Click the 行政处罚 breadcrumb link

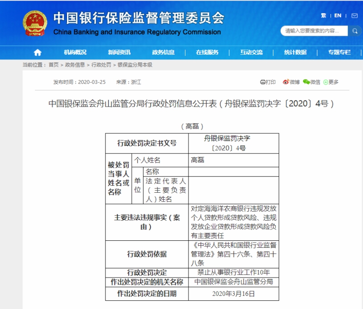point(101,65)
